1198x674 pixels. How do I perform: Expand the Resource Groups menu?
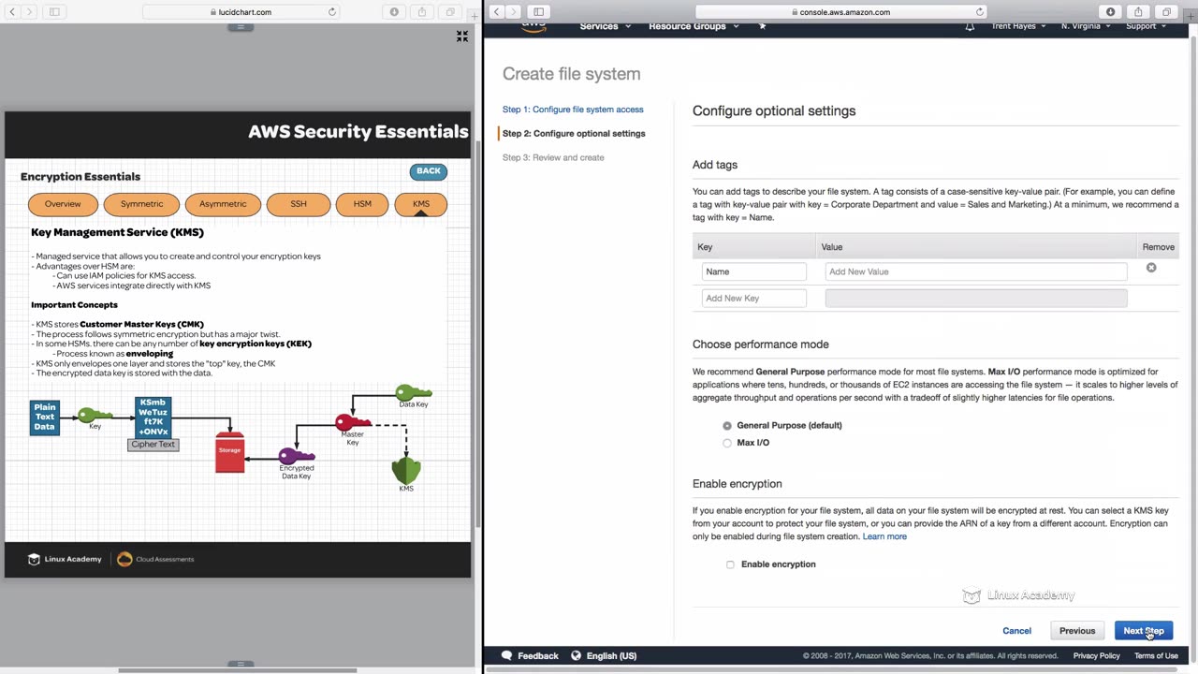[694, 26]
